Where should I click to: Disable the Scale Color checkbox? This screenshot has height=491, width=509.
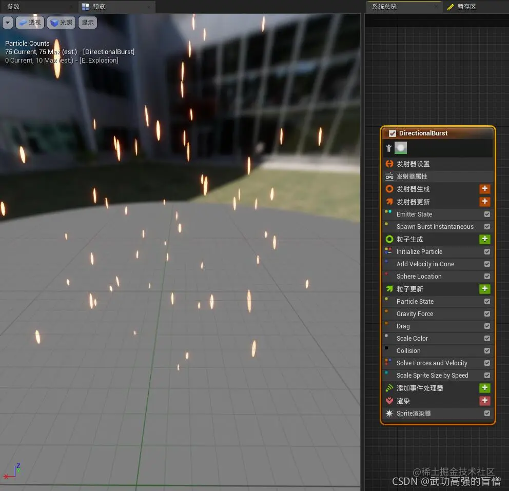click(x=487, y=339)
